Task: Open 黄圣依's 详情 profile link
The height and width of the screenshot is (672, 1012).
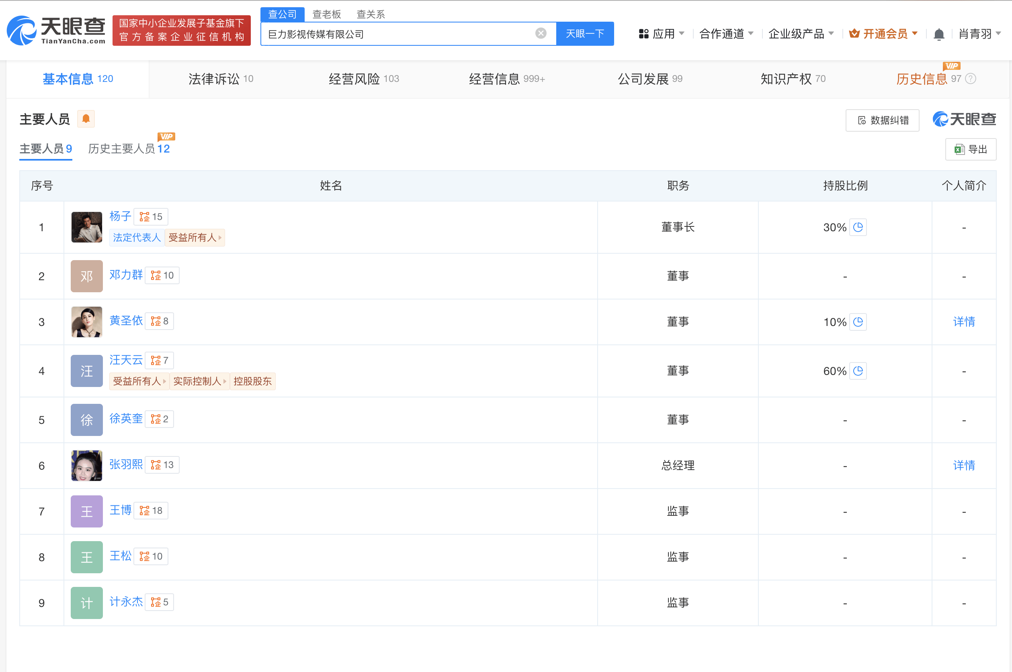Action: [x=963, y=322]
